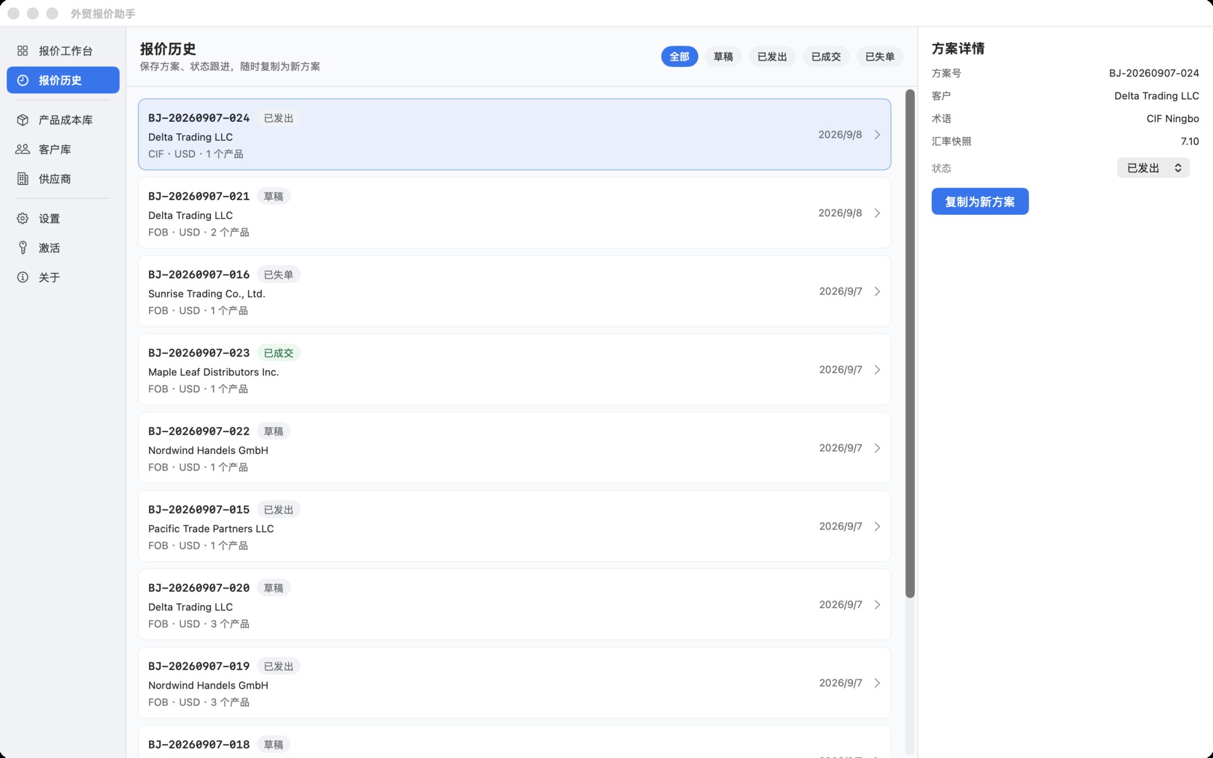
Task: Click 草稿 badge on BJ-20260907-020
Action: pyautogui.click(x=274, y=588)
